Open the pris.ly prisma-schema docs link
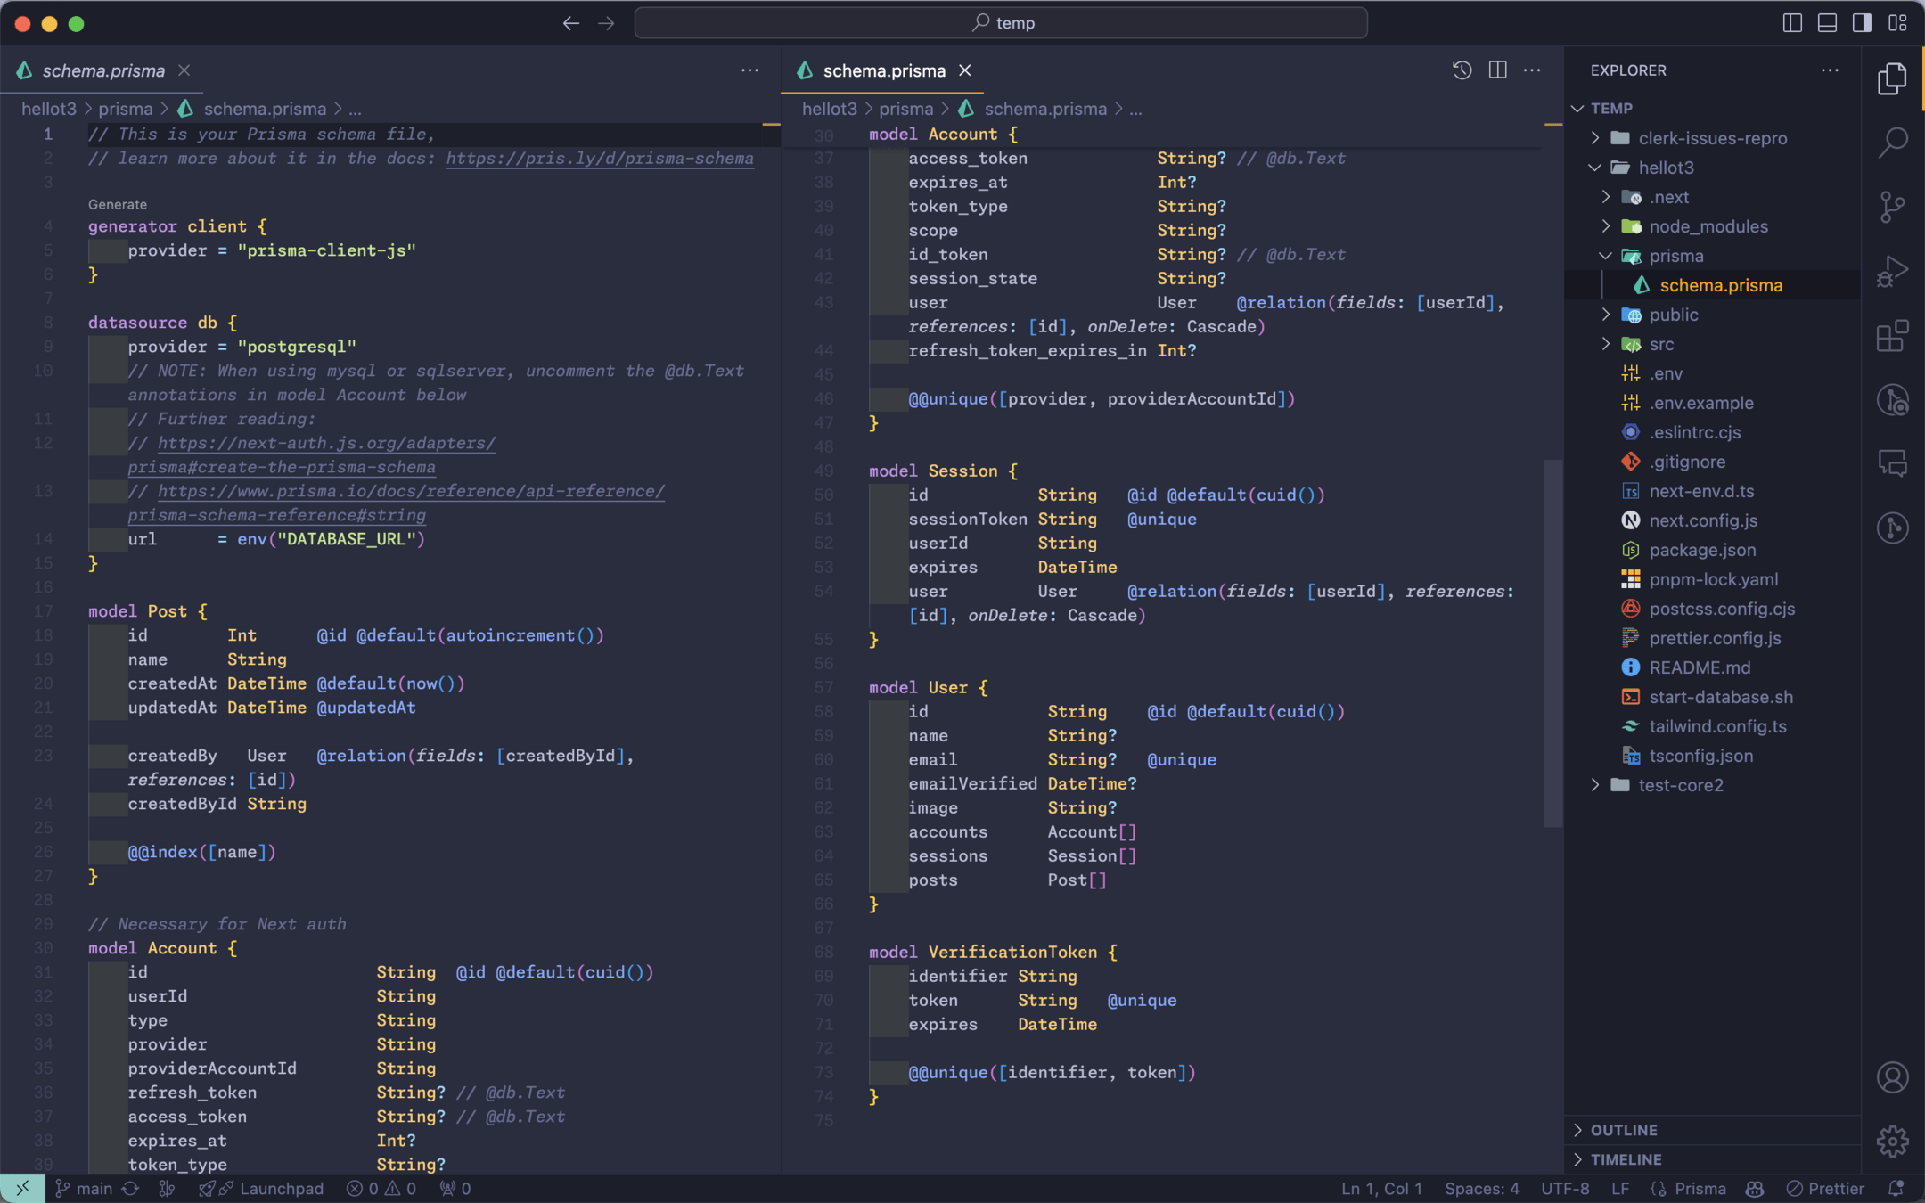 pyautogui.click(x=599, y=159)
